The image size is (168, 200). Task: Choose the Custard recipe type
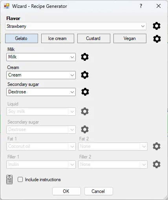tap(94, 38)
